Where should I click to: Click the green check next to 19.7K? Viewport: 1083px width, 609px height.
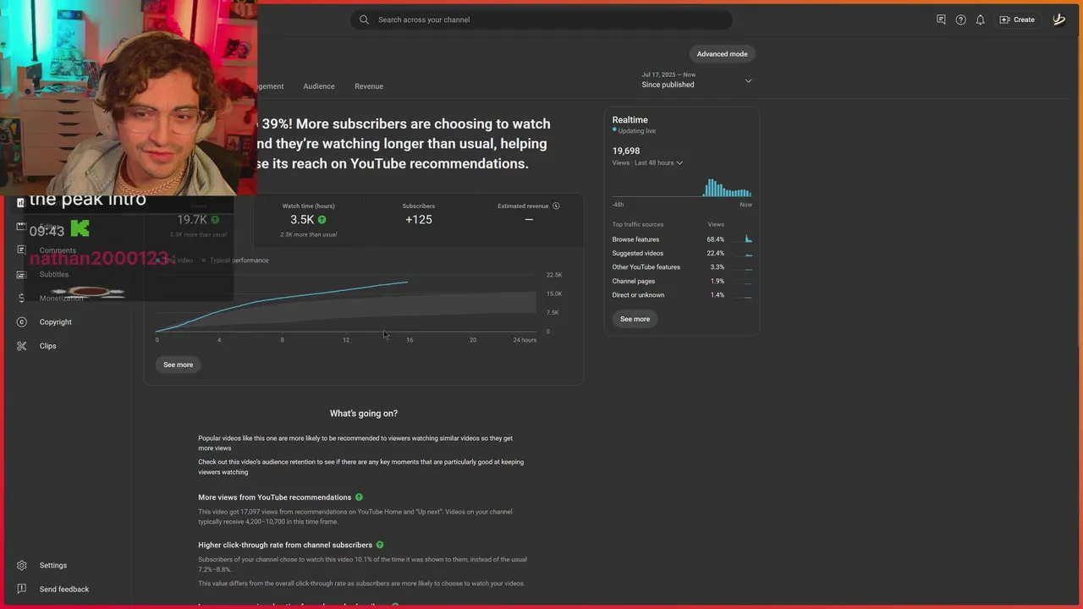coord(215,220)
